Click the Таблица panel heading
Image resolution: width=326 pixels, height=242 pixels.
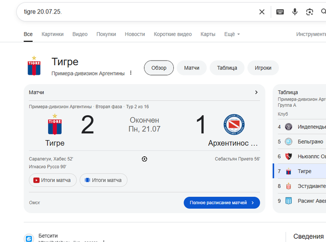coord(288,92)
